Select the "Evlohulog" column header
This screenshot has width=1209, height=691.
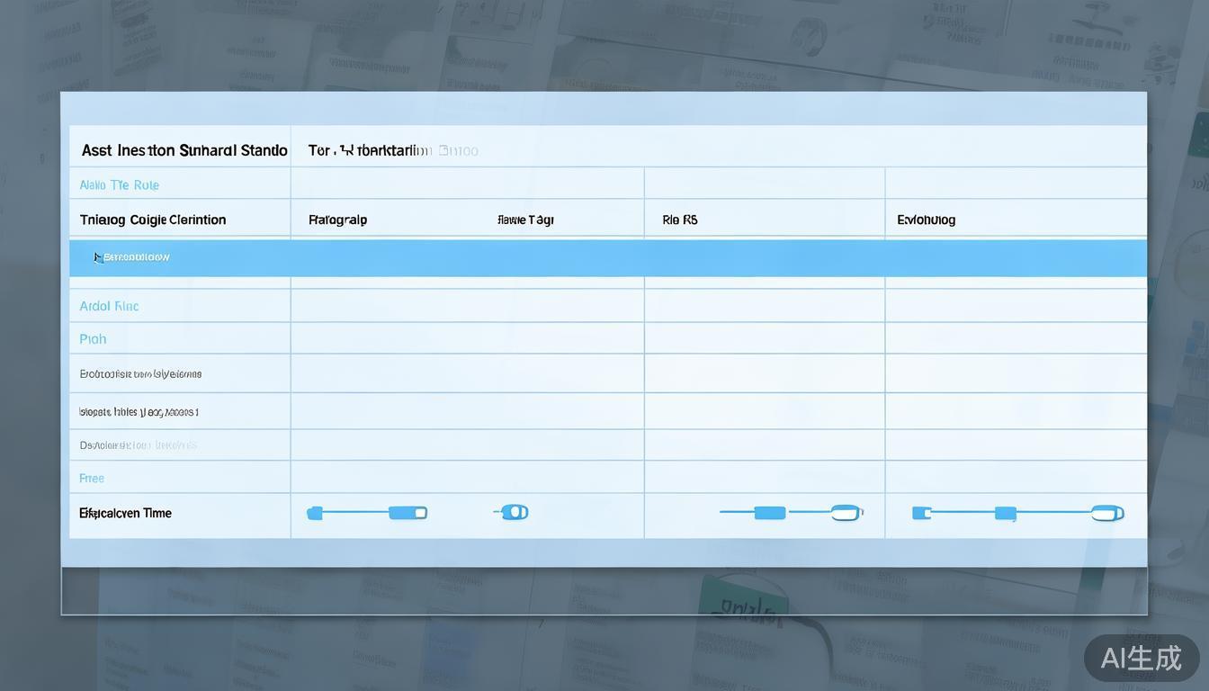[x=926, y=220]
